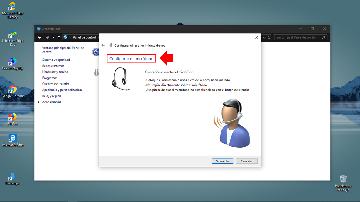Expand the breadcrumb chevron after Panel de control
This screenshot has height=202, width=360.
98,37
